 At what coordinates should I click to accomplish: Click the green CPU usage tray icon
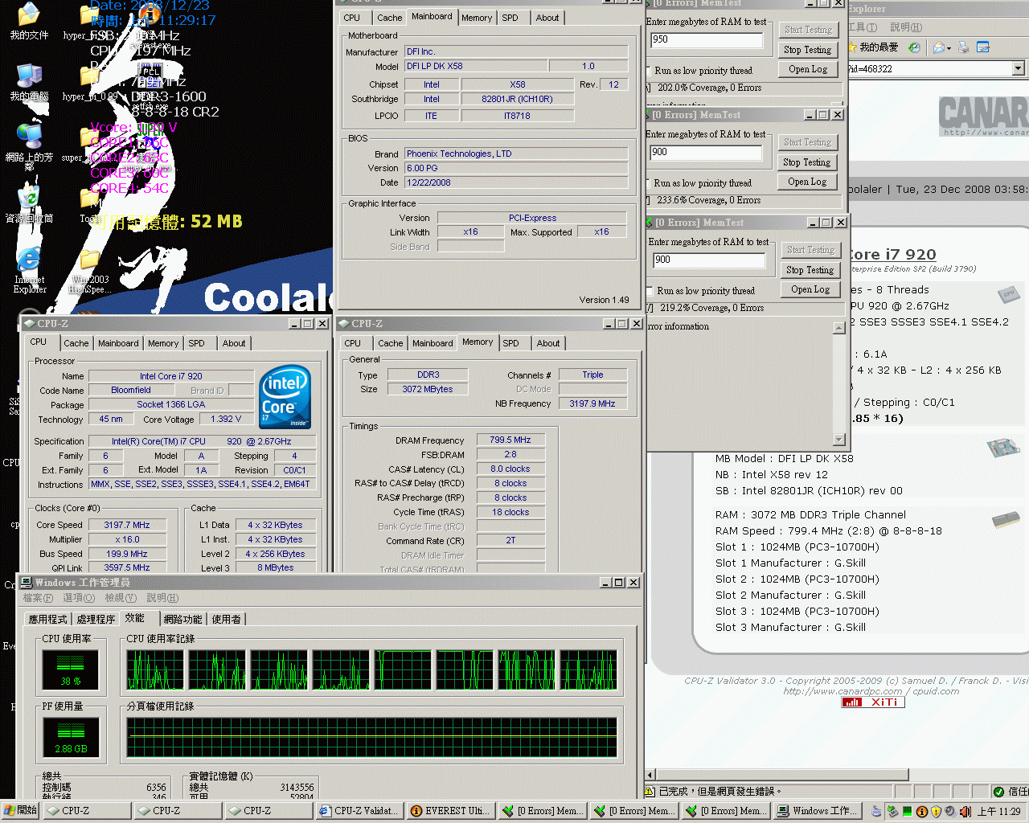click(x=908, y=811)
